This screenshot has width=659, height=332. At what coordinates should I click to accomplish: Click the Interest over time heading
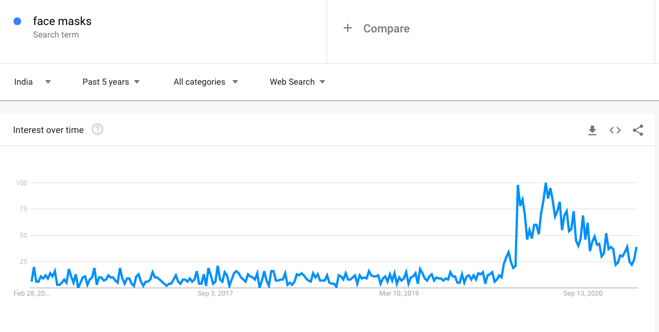[48, 130]
